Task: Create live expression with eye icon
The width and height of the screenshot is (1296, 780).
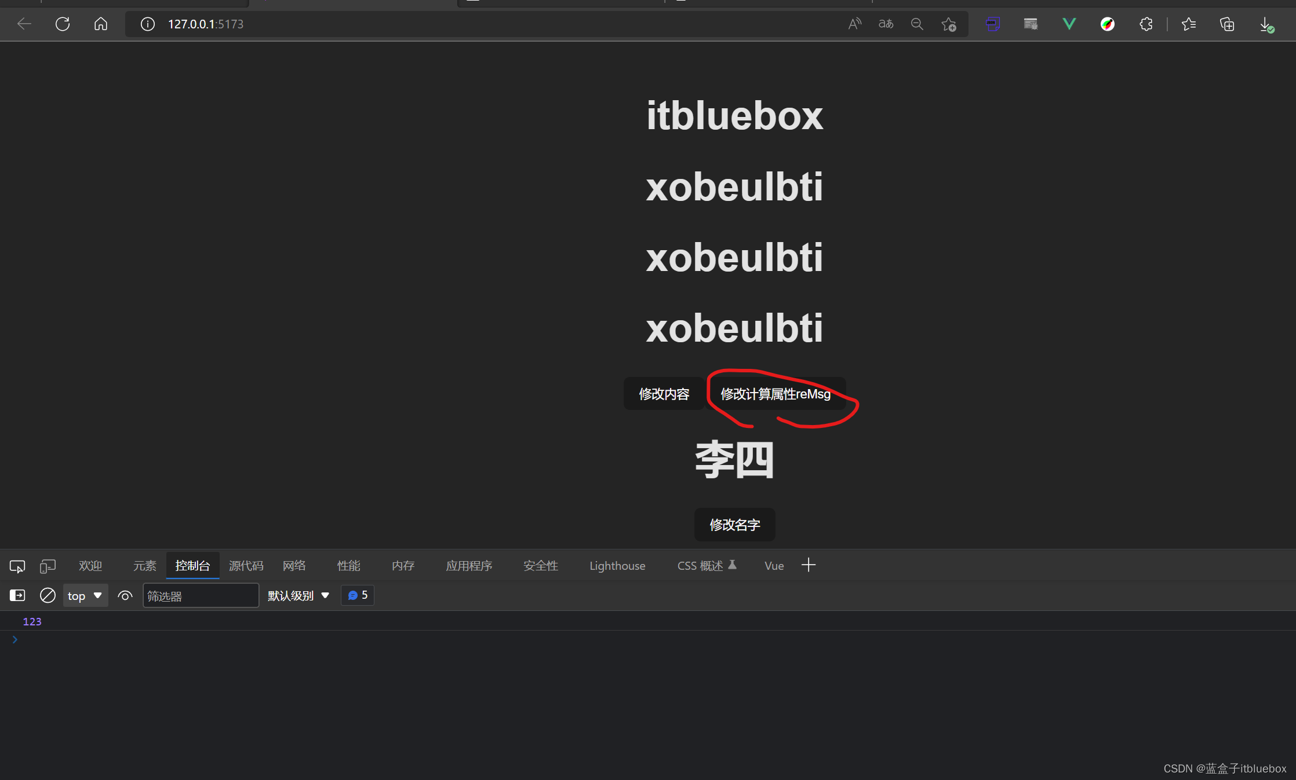Action: tap(125, 595)
